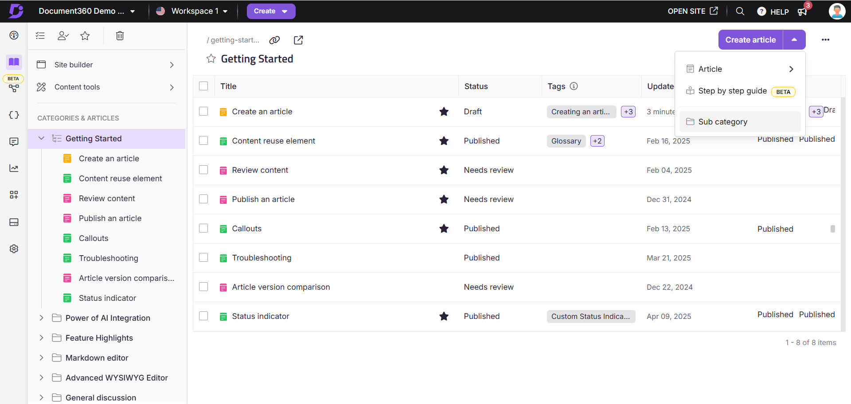Click the Tags info icon
Viewport: 851px width, 404px height.
coord(574,86)
